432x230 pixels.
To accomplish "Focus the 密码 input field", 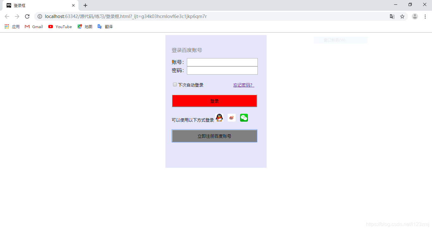I will pyautogui.click(x=222, y=70).
